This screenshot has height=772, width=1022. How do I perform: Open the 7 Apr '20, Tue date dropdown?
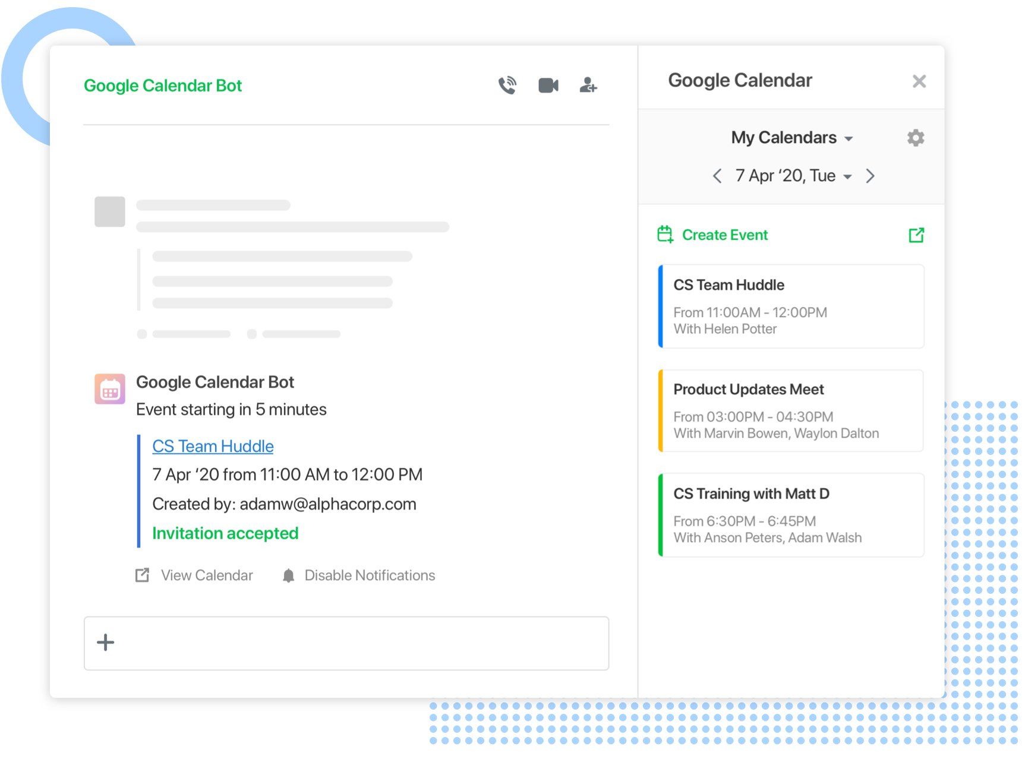pos(793,176)
